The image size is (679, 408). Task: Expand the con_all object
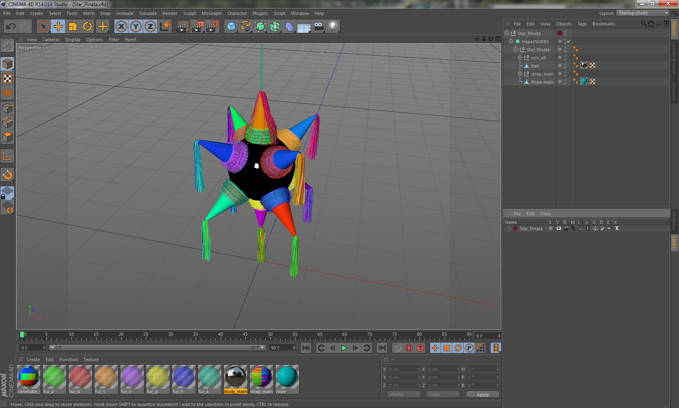tap(520, 57)
